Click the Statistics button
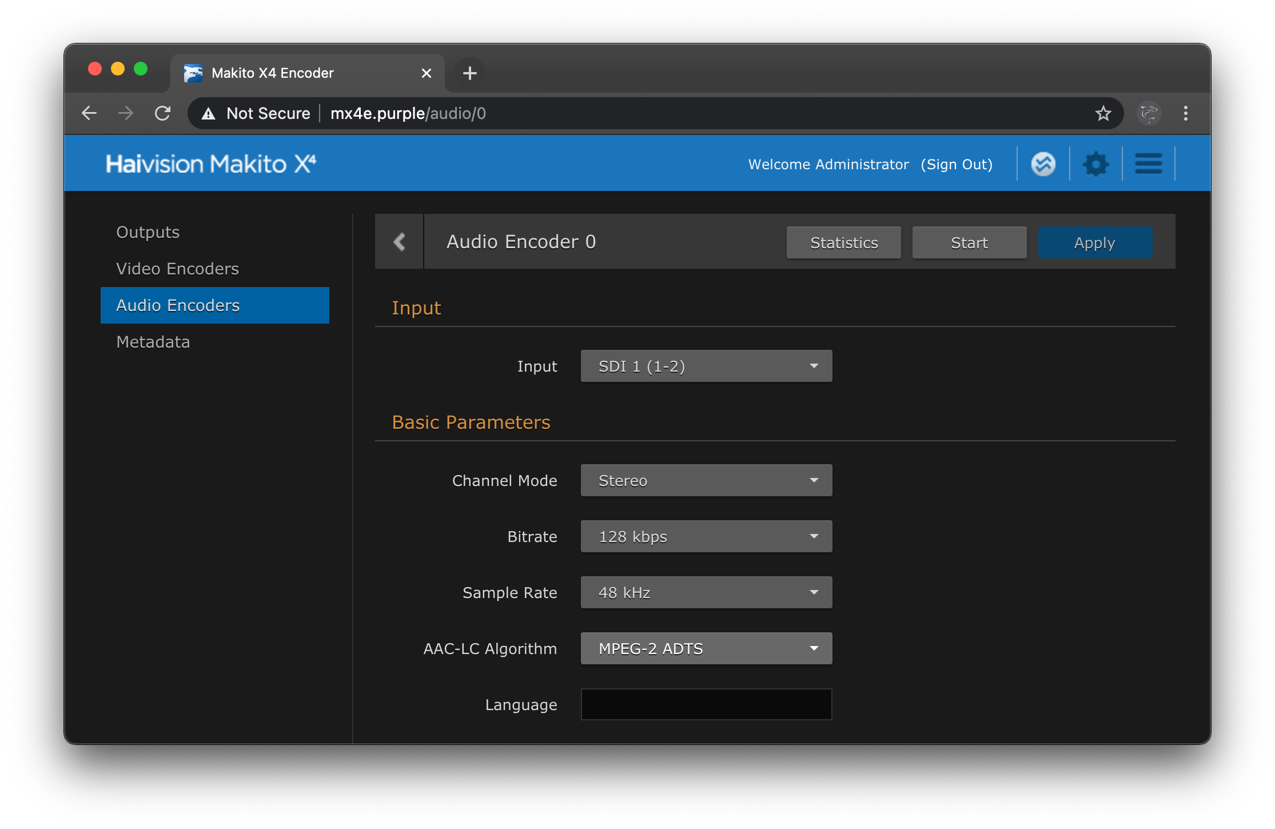This screenshot has height=829, width=1275. (x=844, y=242)
